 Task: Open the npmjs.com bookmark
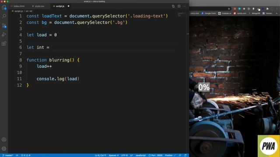tap(240, 14)
